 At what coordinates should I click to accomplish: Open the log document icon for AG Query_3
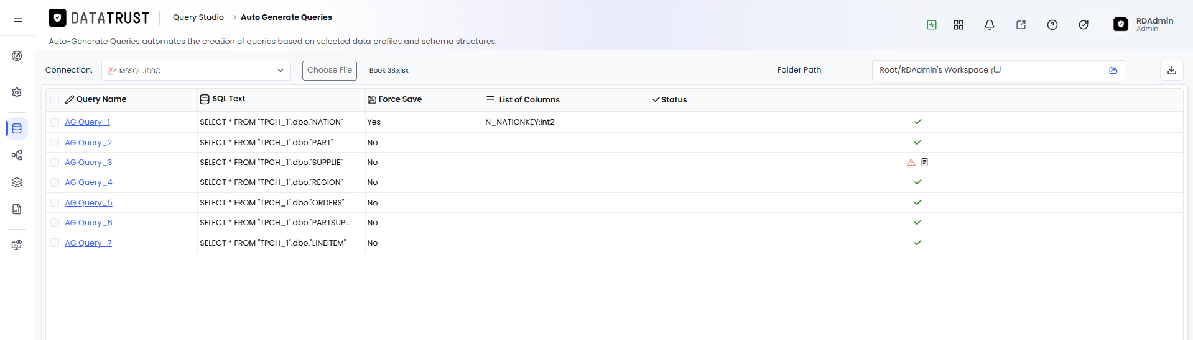click(925, 163)
